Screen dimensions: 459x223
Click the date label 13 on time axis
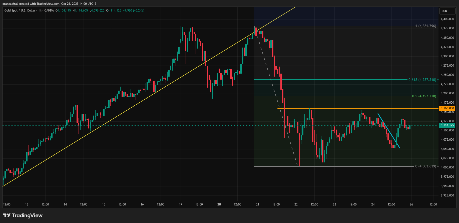(27, 204)
